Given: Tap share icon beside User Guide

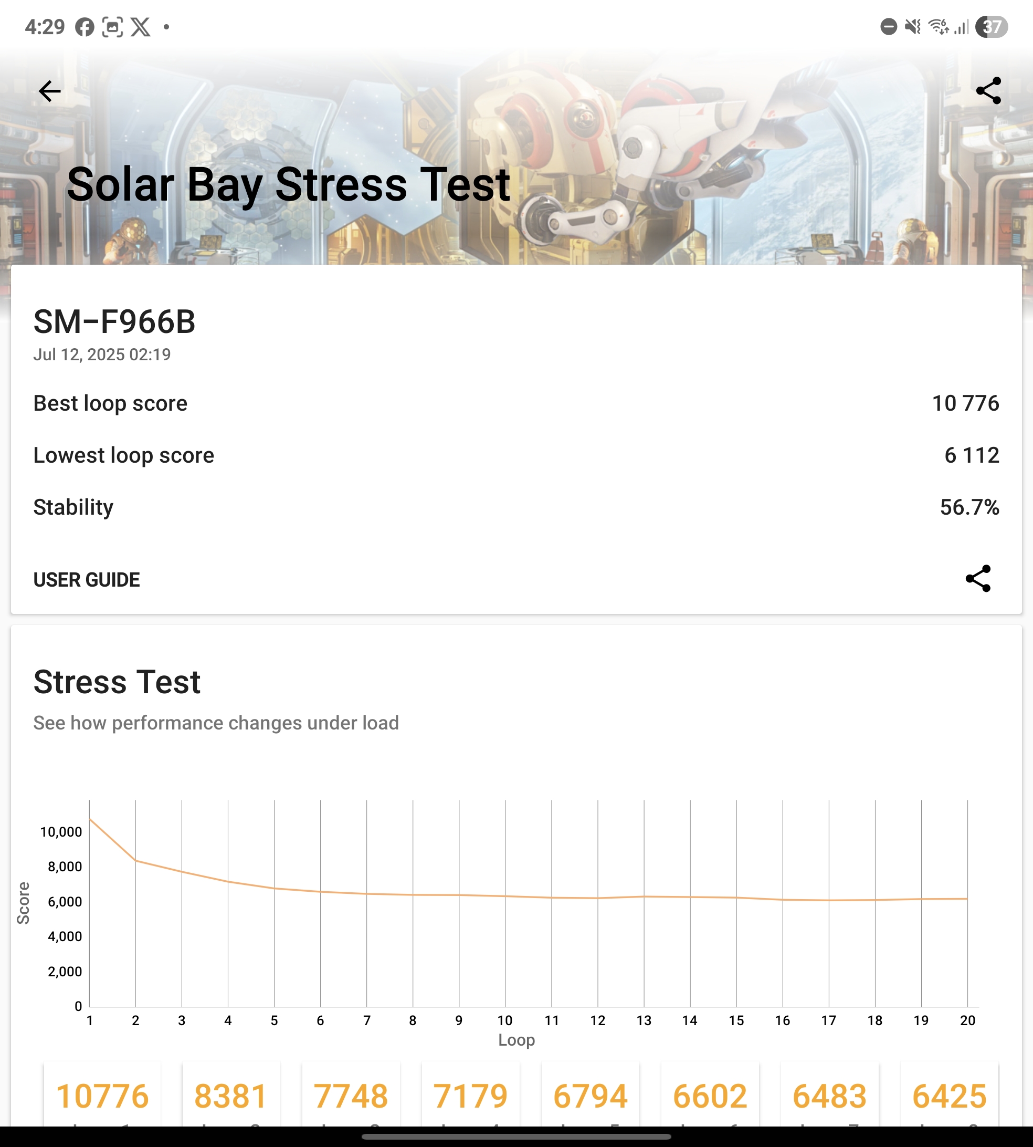Looking at the screenshot, I should (978, 579).
